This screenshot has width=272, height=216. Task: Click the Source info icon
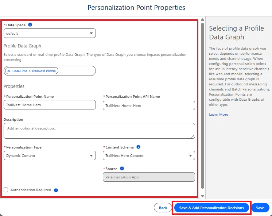tap(122, 169)
